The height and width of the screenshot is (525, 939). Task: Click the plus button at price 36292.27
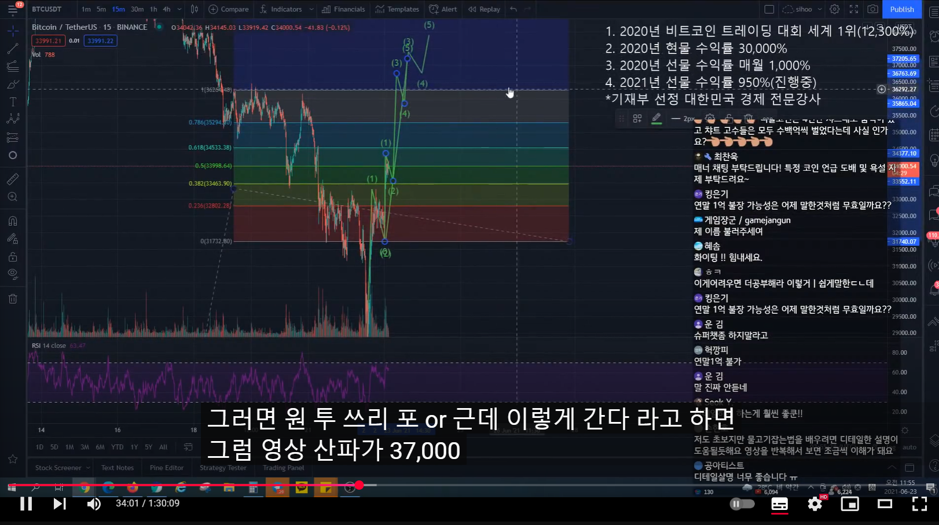(881, 89)
